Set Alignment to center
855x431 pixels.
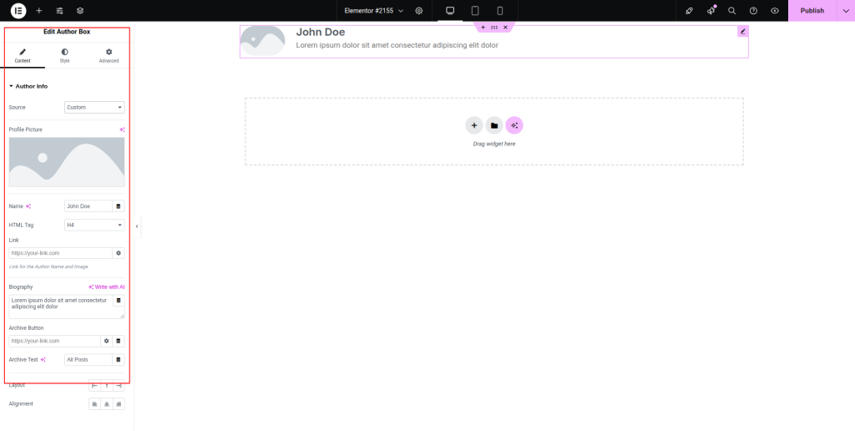(x=107, y=403)
